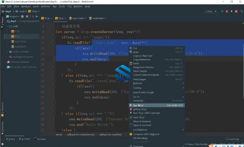This screenshot has height=147, width=244.
Task: Click 'callback for createServer()' breadcrumb
Action: coord(81,134)
